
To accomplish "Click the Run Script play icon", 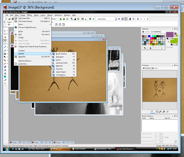I will (120, 19).
